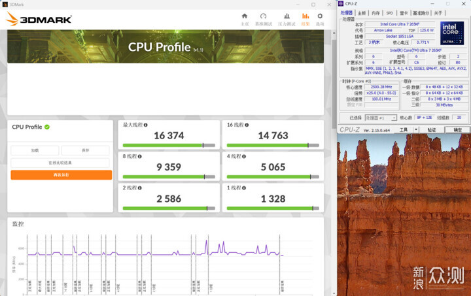Click info icon next to 8 线程

tap(140, 156)
